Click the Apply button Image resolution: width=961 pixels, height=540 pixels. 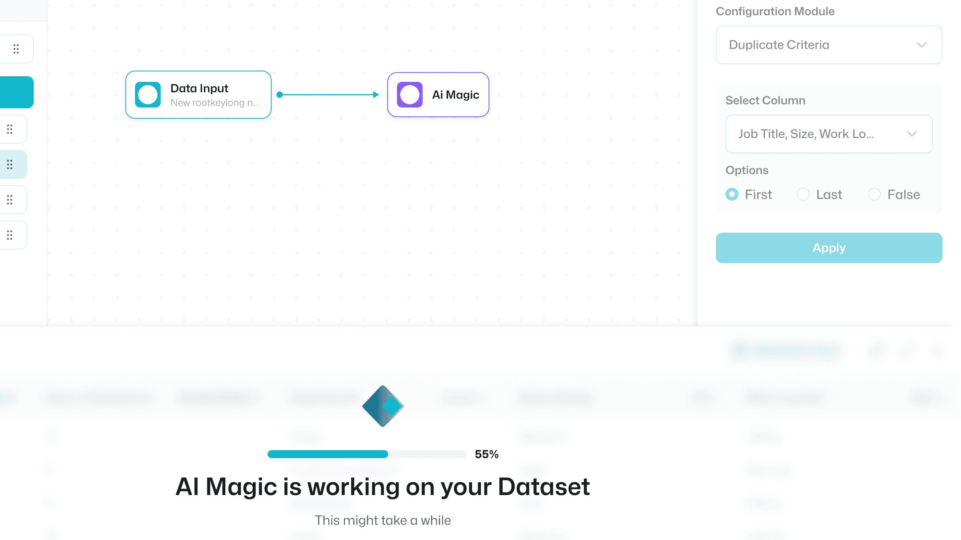[x=829, y=247]
